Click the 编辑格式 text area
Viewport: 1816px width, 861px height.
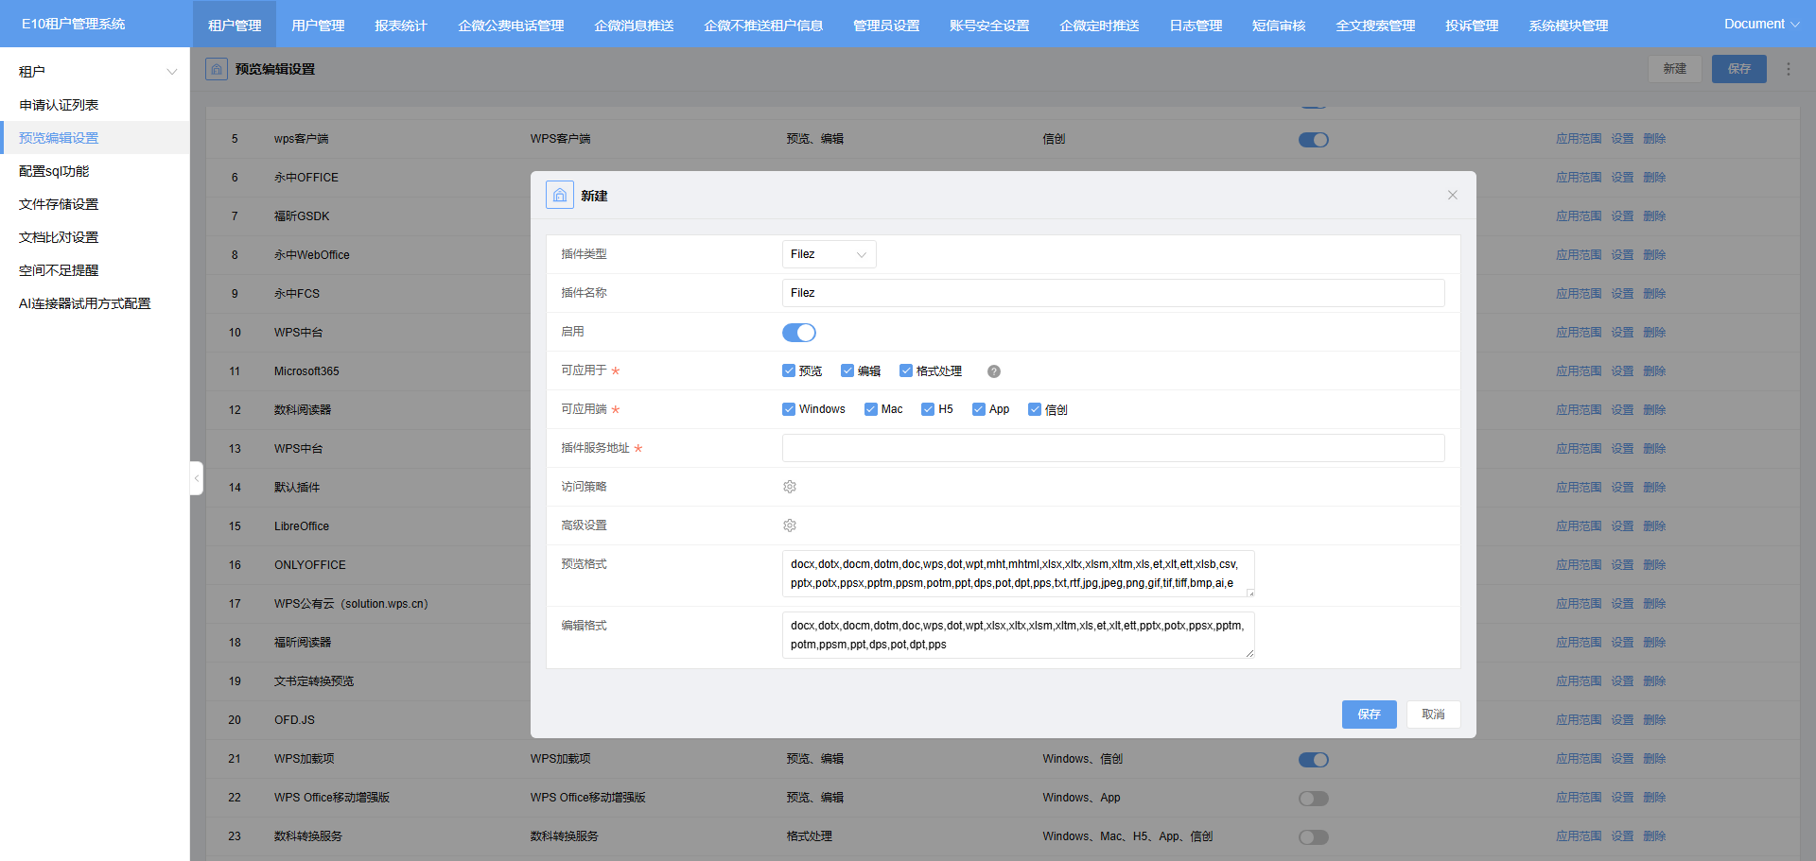pyautogui.click(x=1019, y=635)
